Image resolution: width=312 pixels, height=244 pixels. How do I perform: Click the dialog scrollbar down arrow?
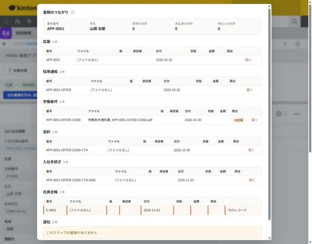(269, 238)
